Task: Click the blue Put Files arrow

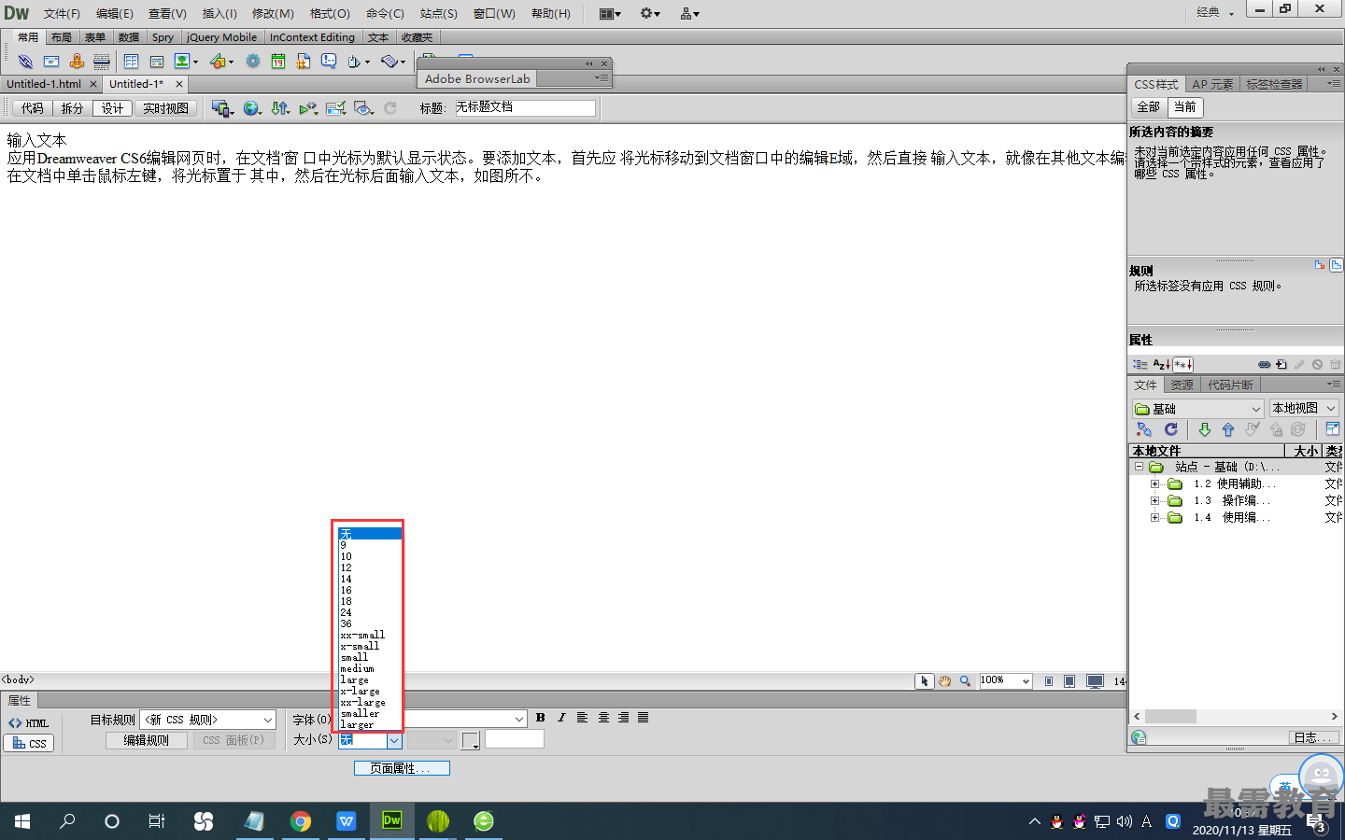Action: point(1228,429)
